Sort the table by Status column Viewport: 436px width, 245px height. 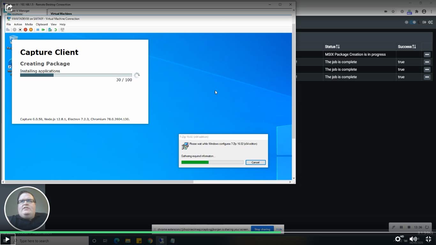tap(332, 47)
